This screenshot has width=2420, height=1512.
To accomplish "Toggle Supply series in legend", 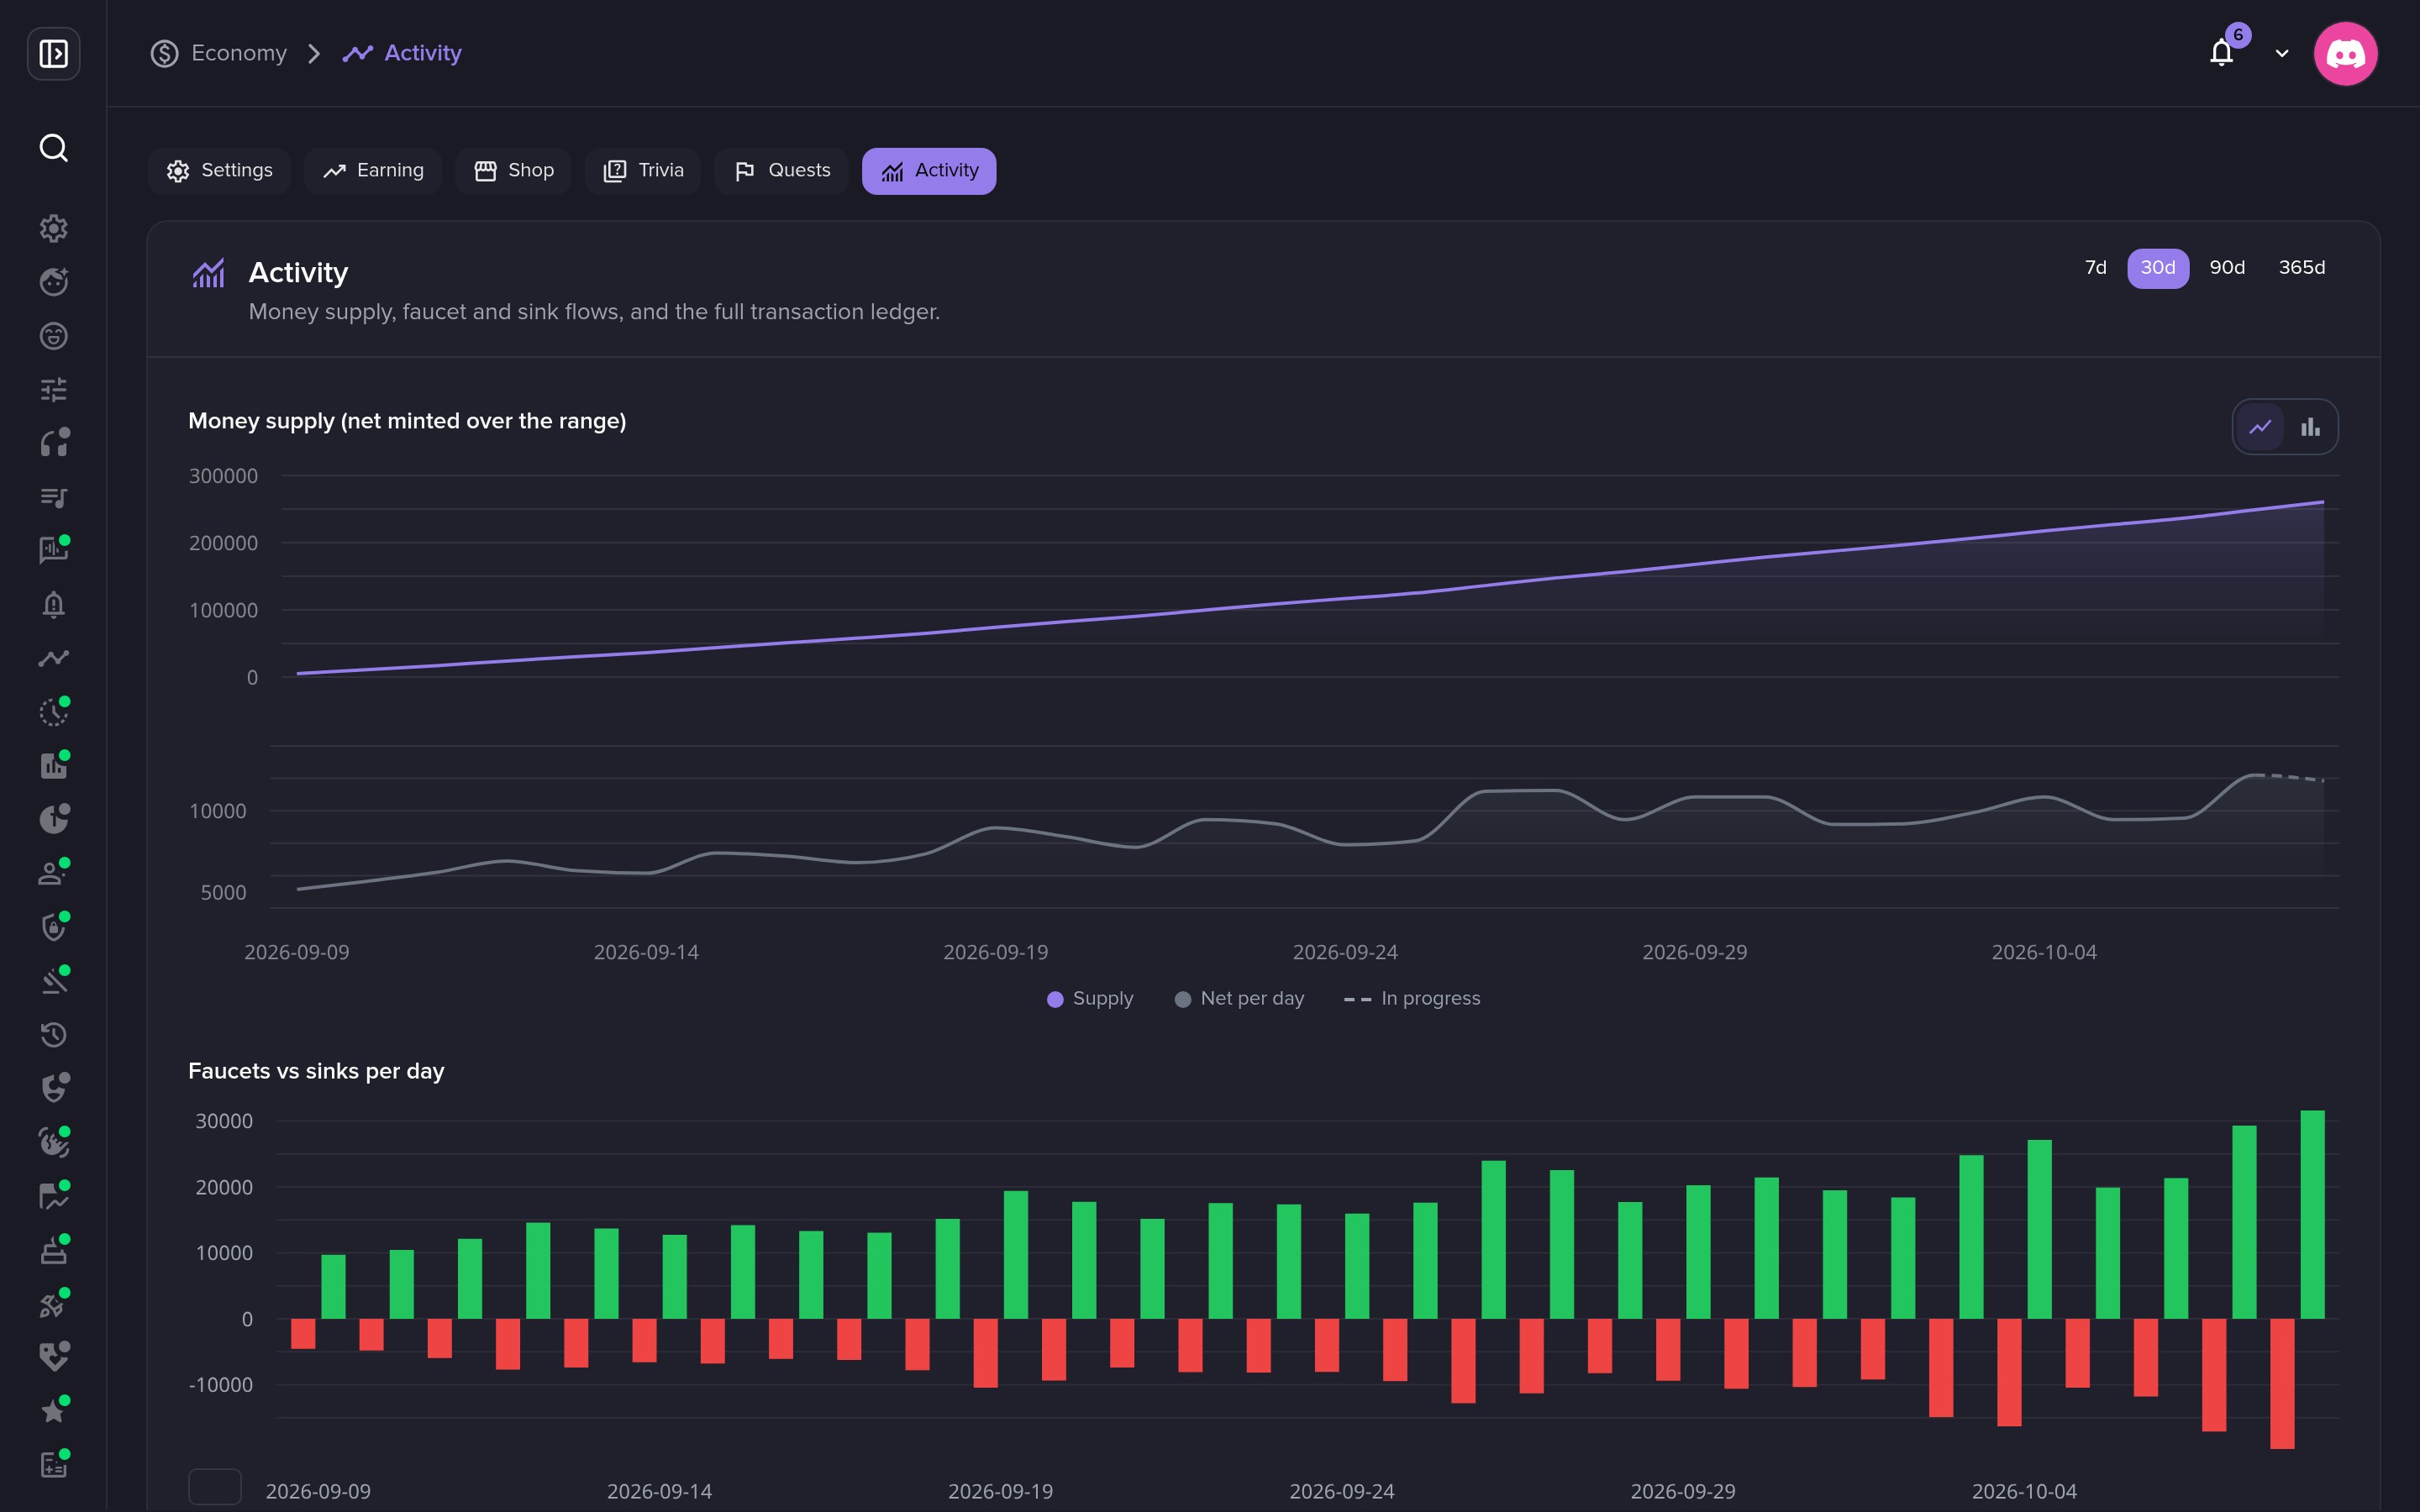I will (x=1090, y=998).
